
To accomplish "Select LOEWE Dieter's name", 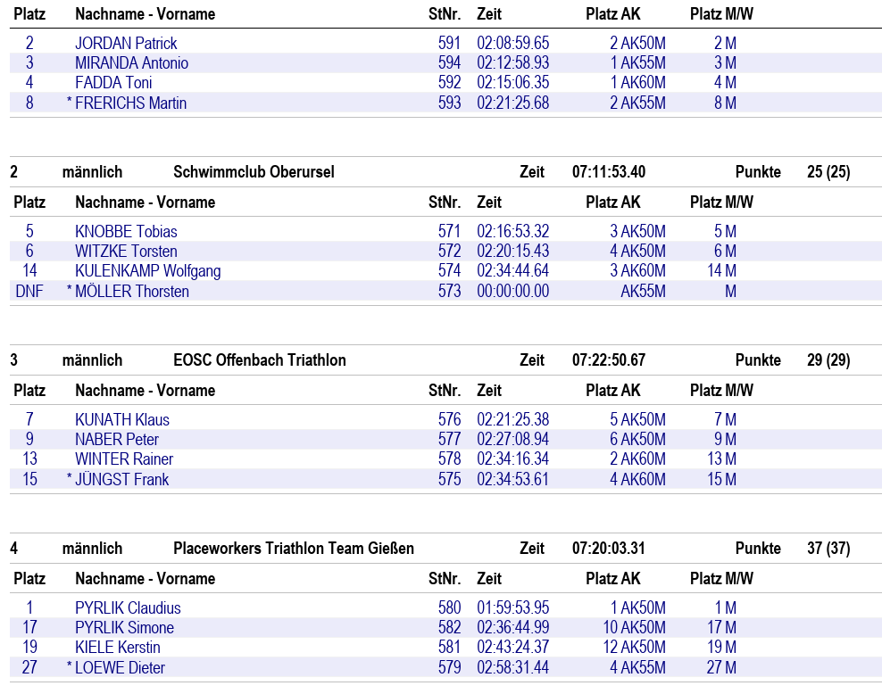I will coord(120,668).
